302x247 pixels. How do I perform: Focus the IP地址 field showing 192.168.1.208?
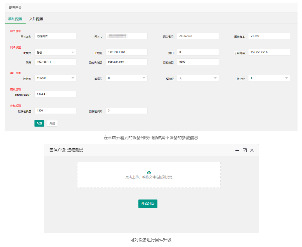pyautogui.click(x=126, y=52)
